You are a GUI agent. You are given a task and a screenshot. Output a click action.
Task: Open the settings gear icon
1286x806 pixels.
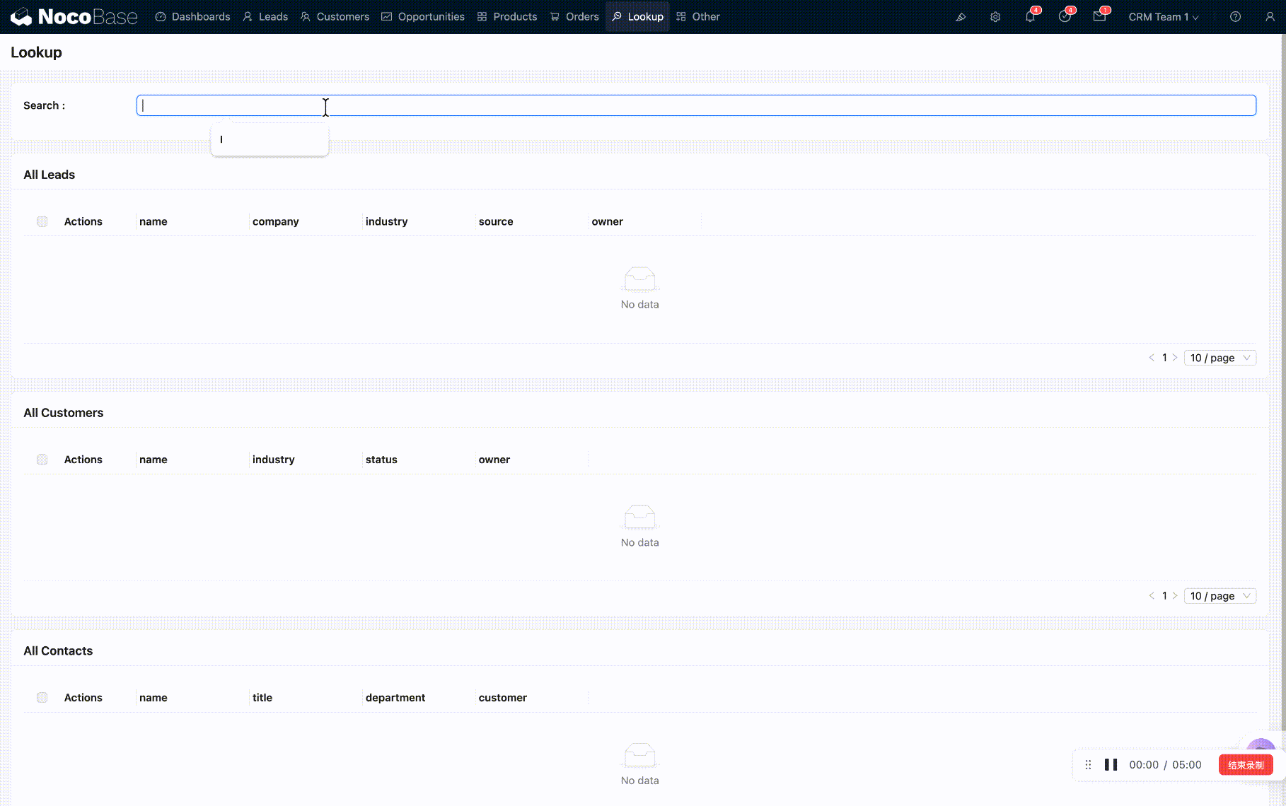click(x=995, y=17)
